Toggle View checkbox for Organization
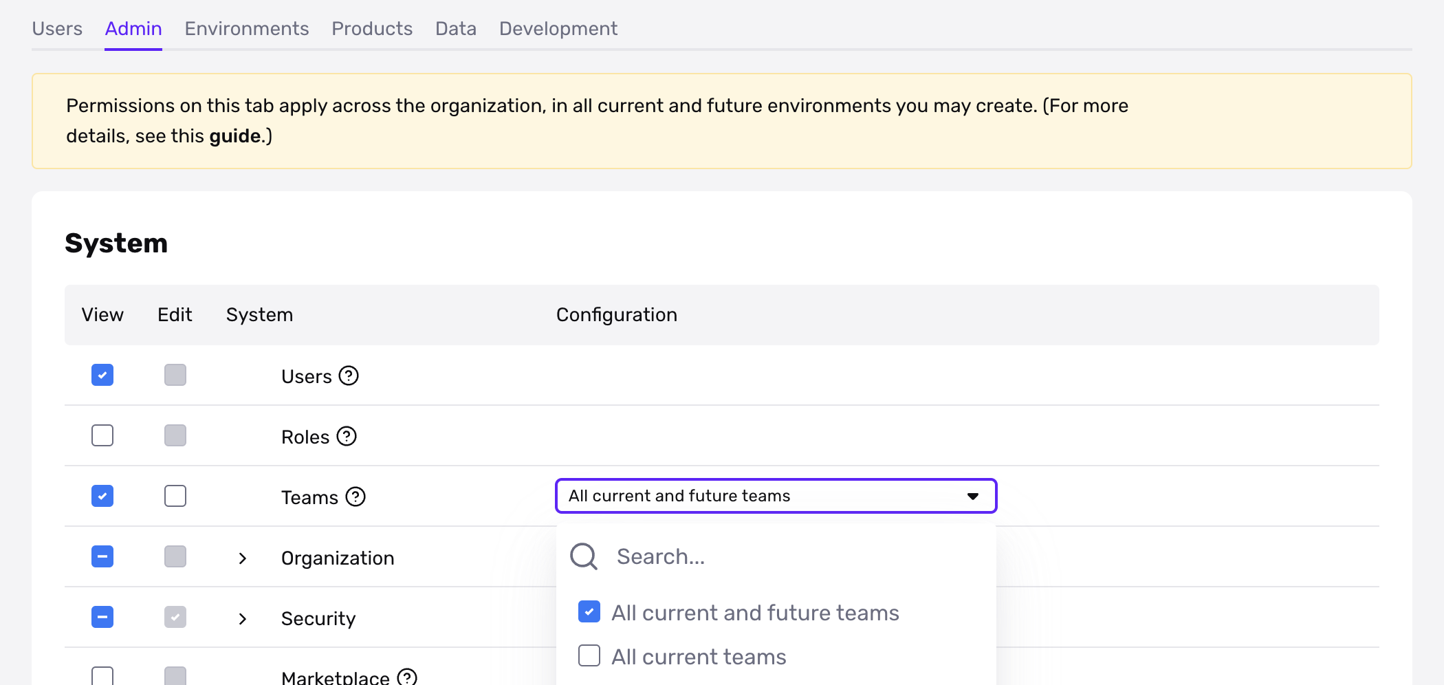 point(102,557)
